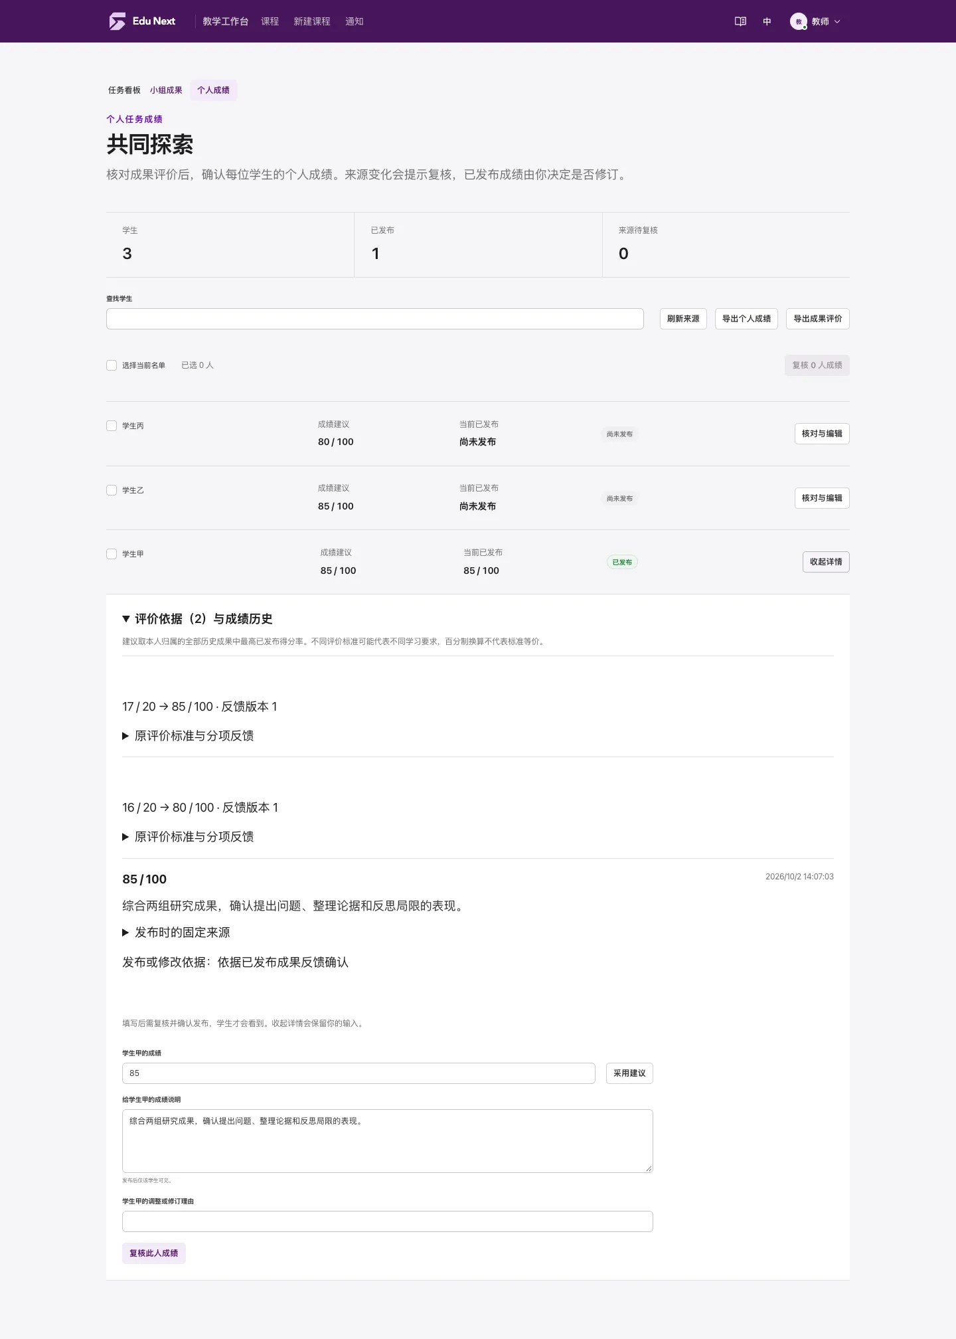Image resolution: width=956 pixels, height=1339 pixels.
Task: Select the checkbox for 学生丙
Action: click(x=112, y=426)
